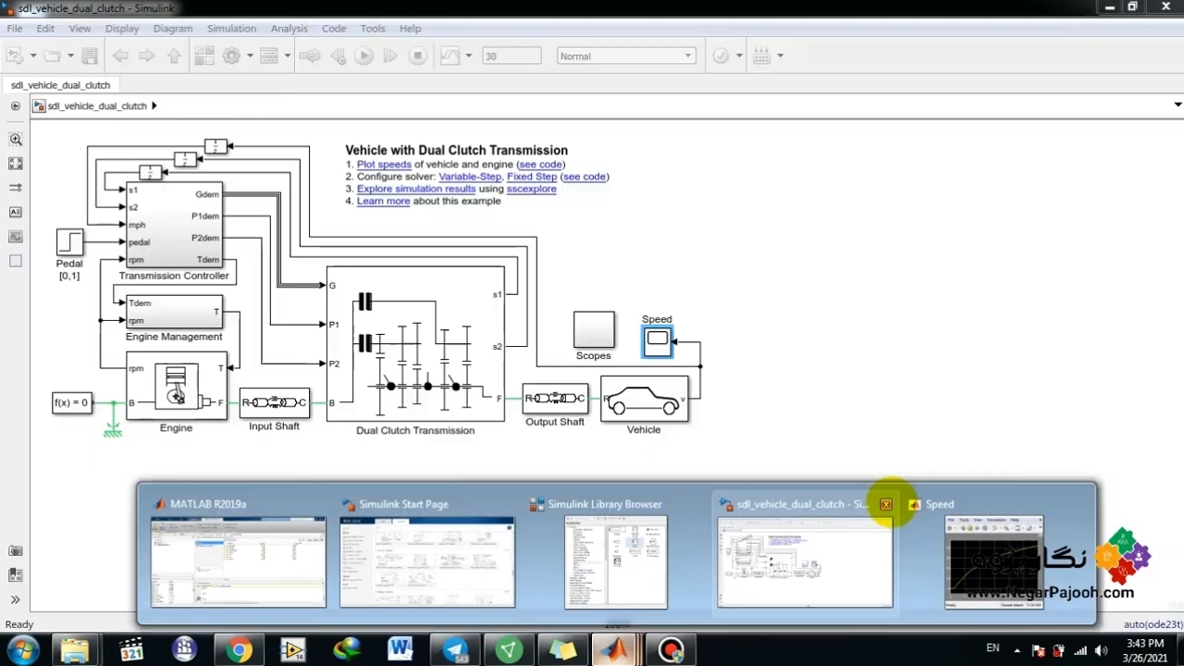Image resolution: width=1184 pixels, height=666 pixels.
Task: Click the Fit to View icon
Action: [16, 164]
